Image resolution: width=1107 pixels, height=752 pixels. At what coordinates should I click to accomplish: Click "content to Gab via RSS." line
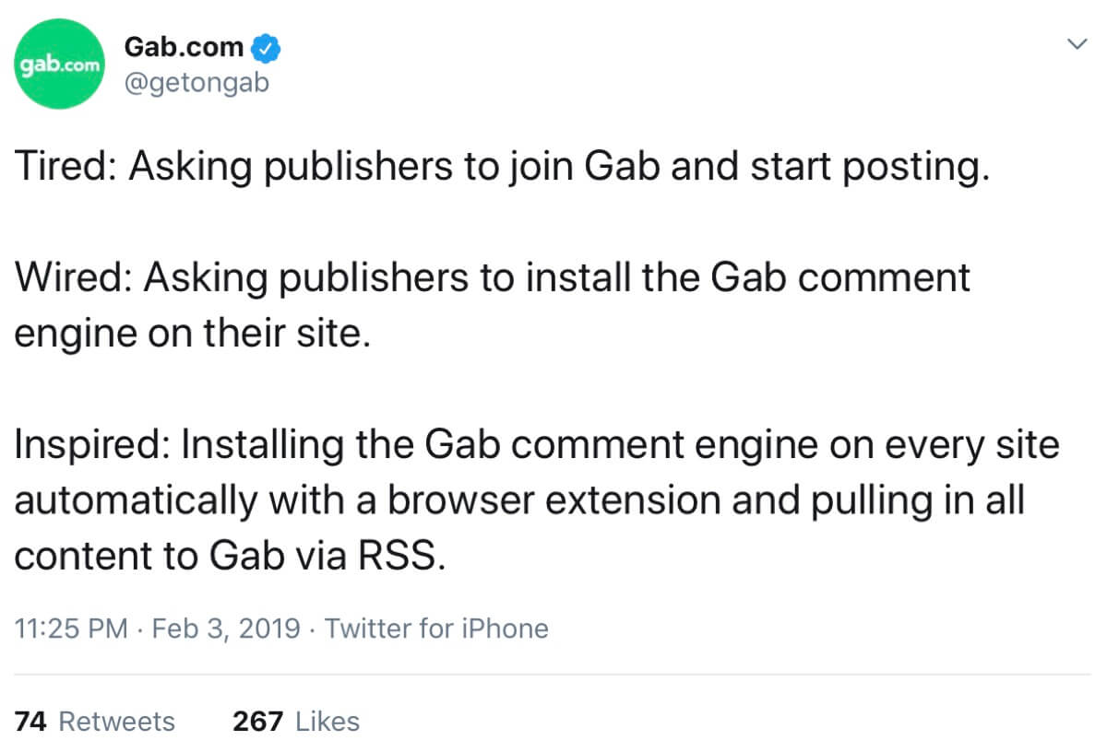click(x=231, y=557)
